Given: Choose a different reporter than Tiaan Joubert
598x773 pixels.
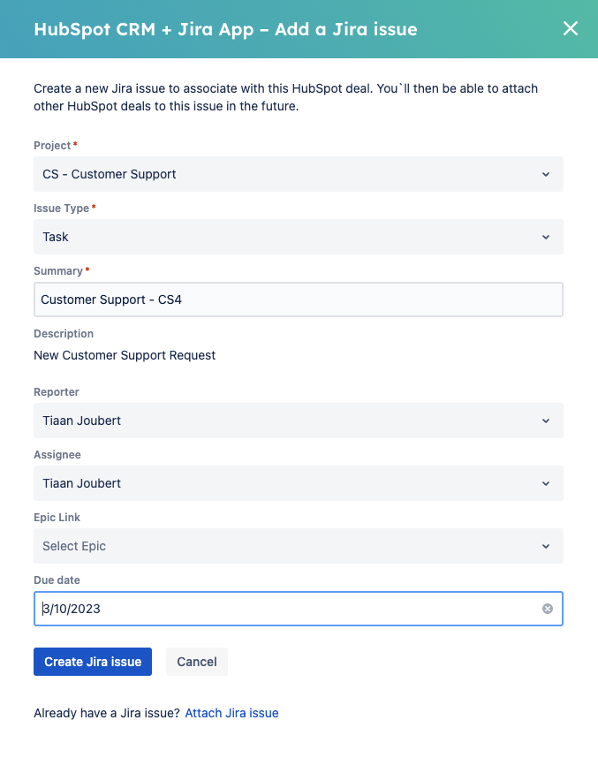Looking at the screenshot, I should tap(299, 421).
